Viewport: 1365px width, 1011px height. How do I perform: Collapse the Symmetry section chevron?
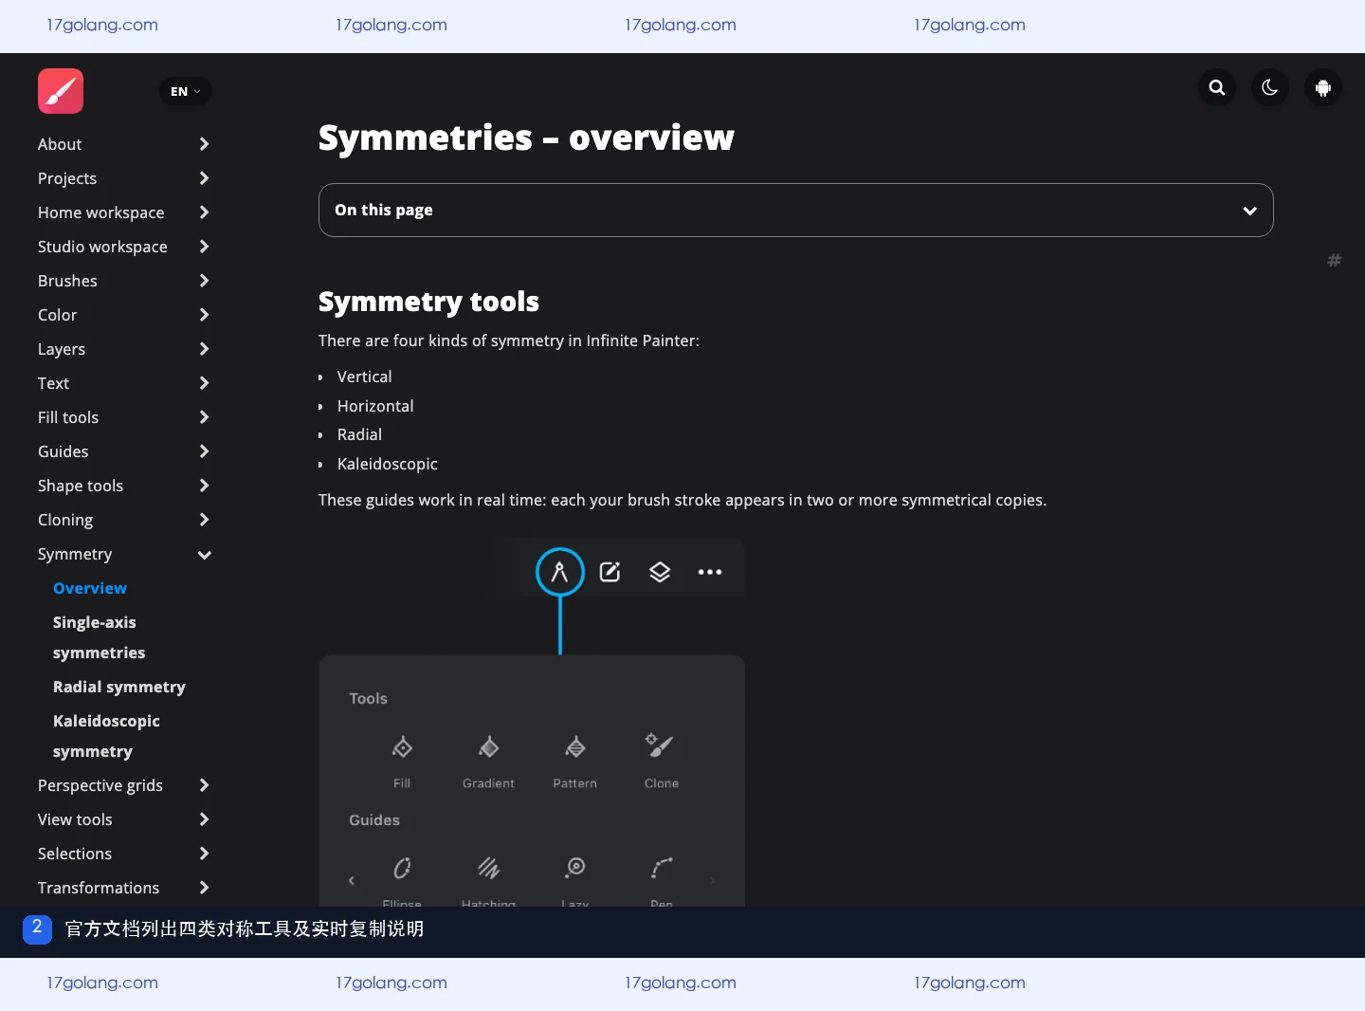[204, 555]
